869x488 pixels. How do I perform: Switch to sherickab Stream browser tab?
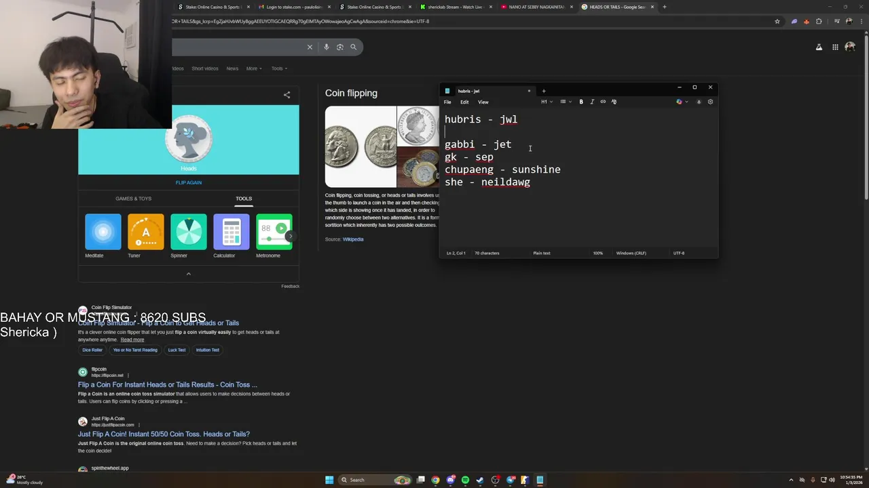[454, 7]
